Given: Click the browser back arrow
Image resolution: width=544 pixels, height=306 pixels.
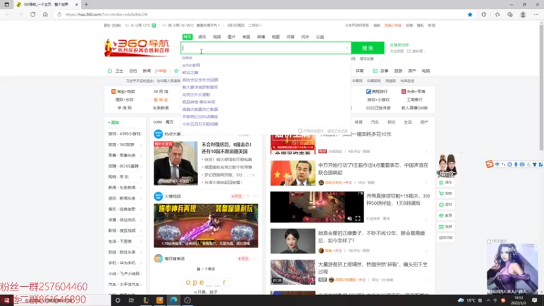Looking at the screenshot, I should pos(7,14).
